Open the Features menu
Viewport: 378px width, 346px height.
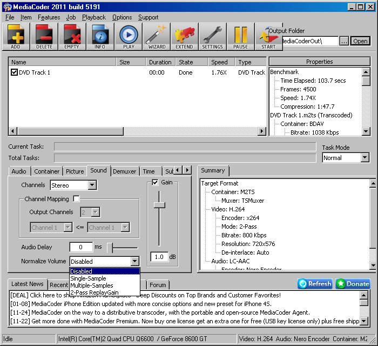pos(49,17)
